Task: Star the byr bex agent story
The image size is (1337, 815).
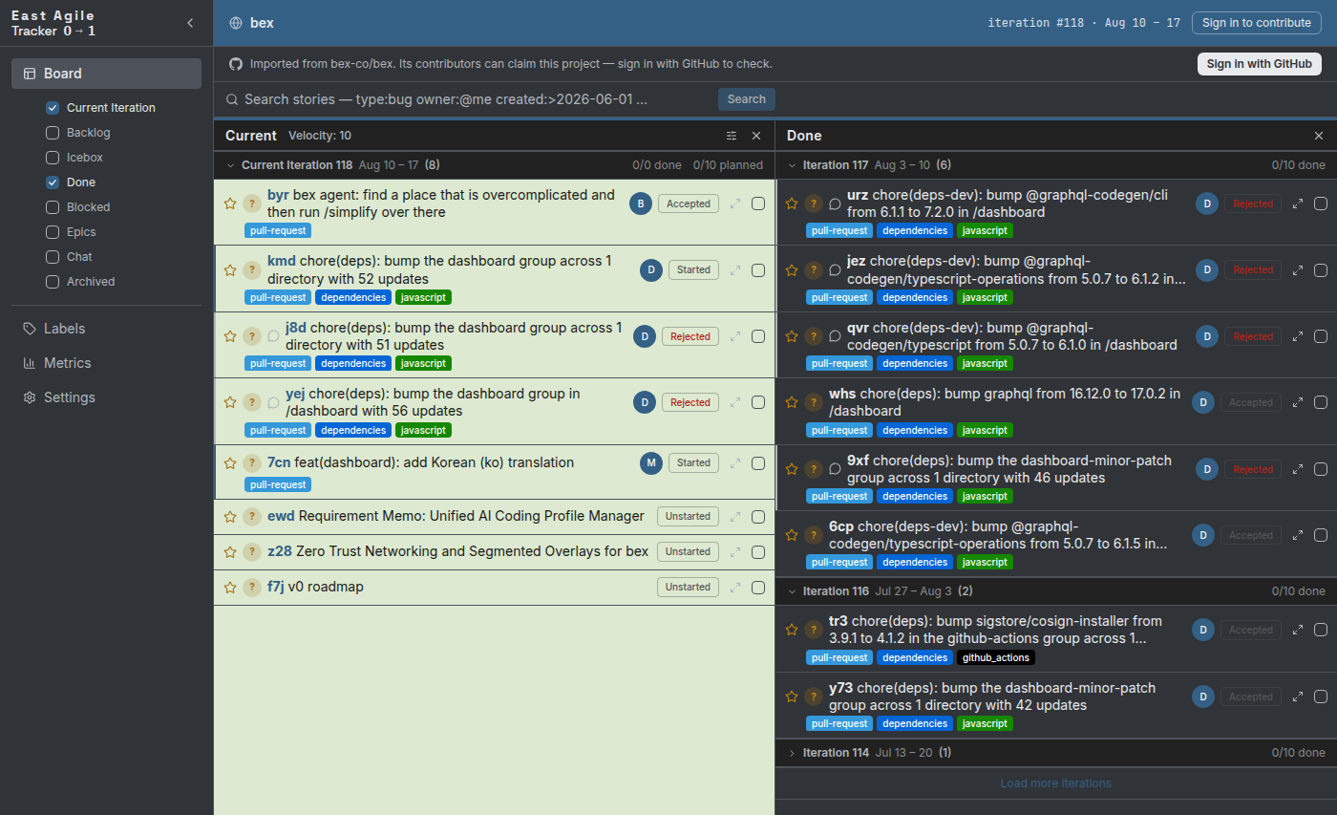Action: click(230, 204)
